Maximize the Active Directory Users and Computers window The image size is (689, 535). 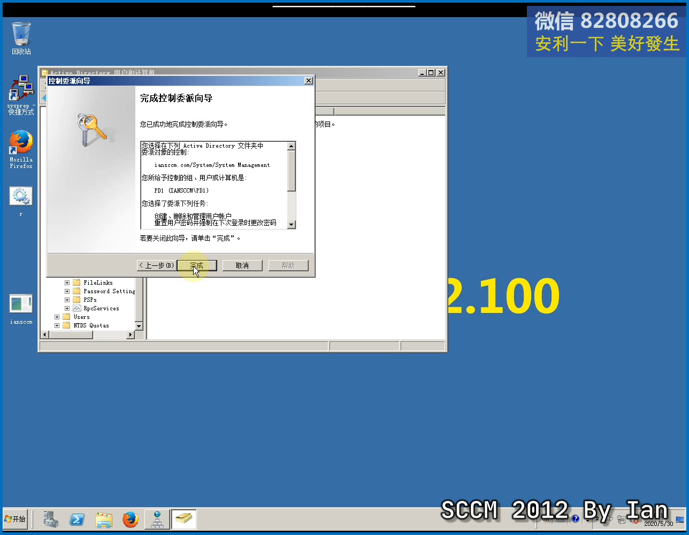pos(431,73)
